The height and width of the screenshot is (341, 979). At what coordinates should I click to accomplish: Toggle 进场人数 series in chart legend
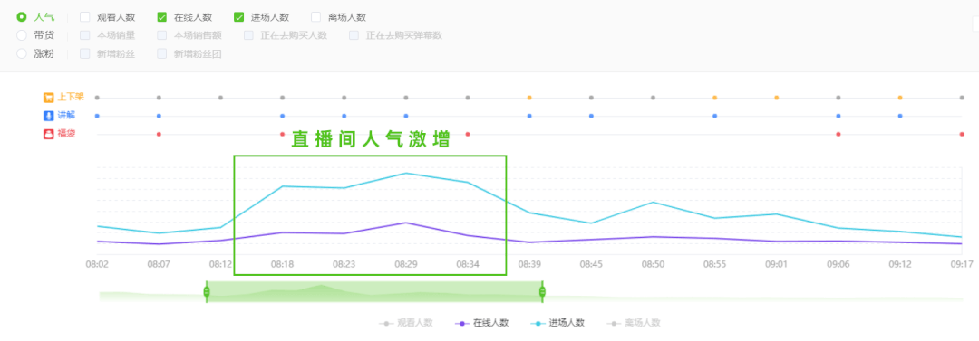(557, 323)
